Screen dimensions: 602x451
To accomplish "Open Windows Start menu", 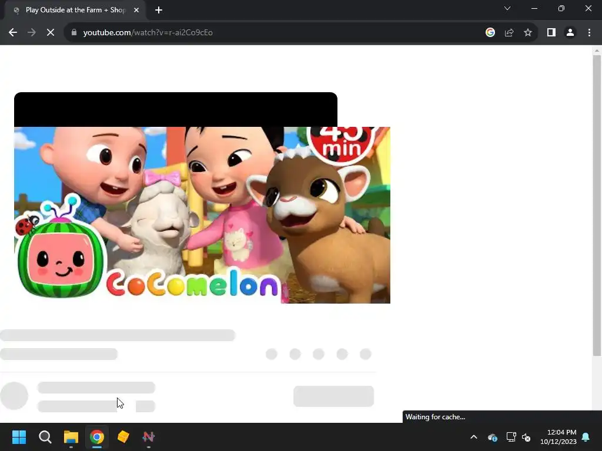I will click(19, 437).
